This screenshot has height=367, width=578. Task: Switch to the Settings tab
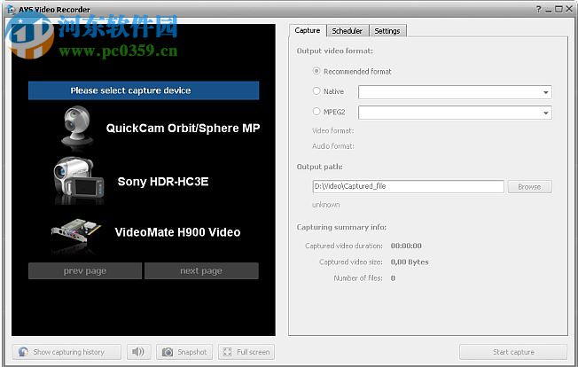pyautogui.click(x=387, y=31)
